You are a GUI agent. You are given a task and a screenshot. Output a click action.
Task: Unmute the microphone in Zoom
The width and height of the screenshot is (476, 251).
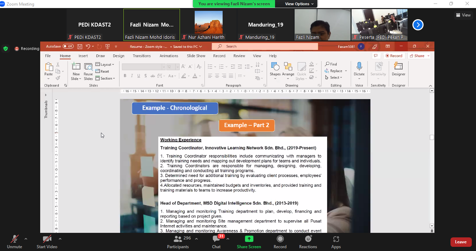point(14,239)
